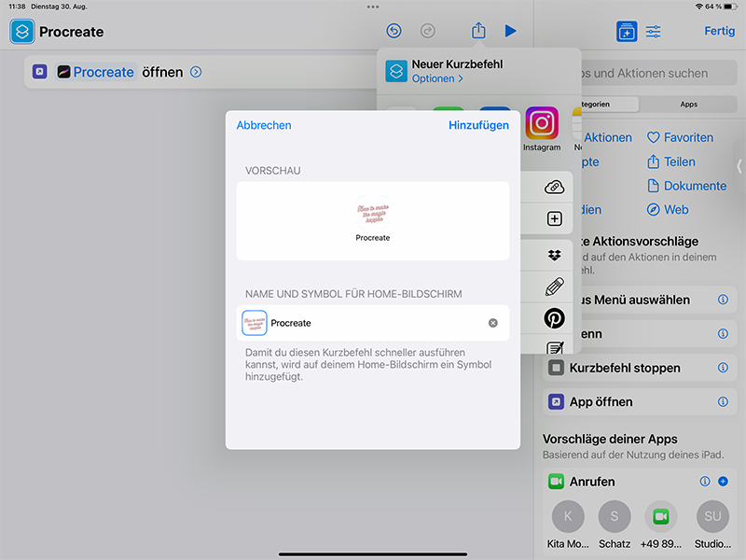Viewport: 746px width, 560px height.
Task: Expand the Procreate öffnen action chevron
Action: (196, 72)
